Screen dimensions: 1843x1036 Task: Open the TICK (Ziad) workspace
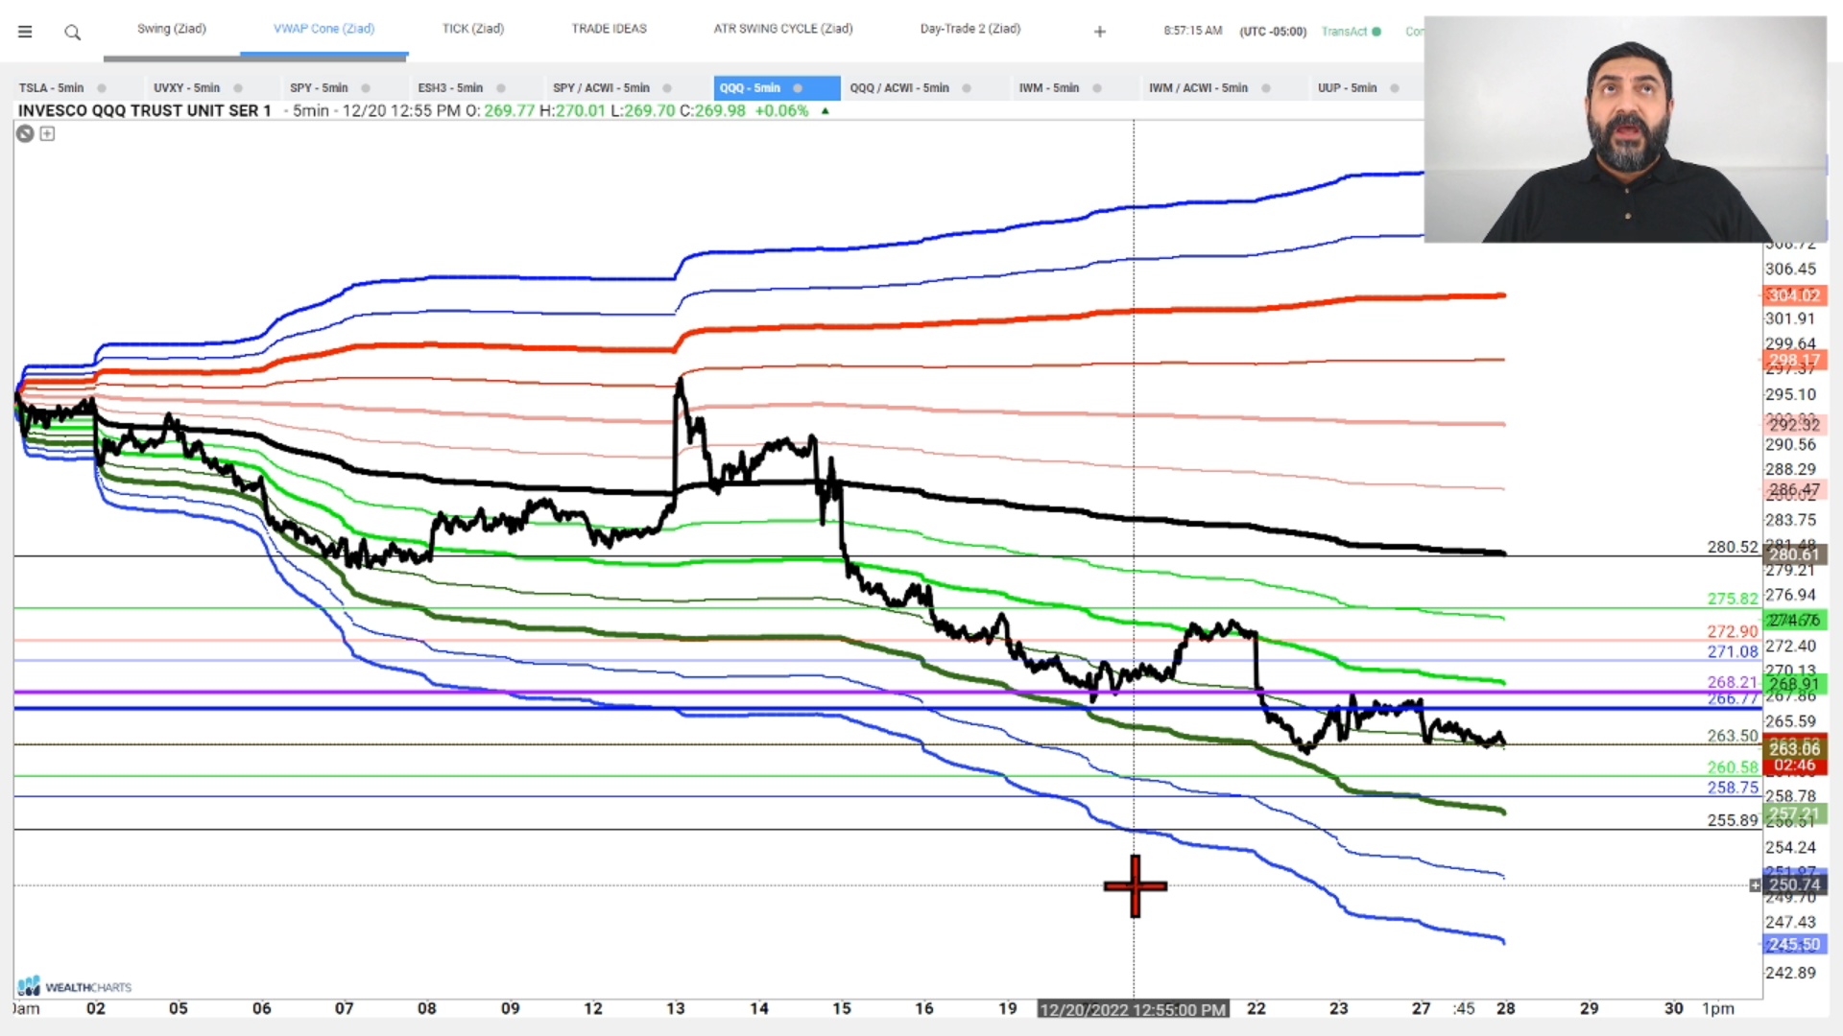(473, 29)
